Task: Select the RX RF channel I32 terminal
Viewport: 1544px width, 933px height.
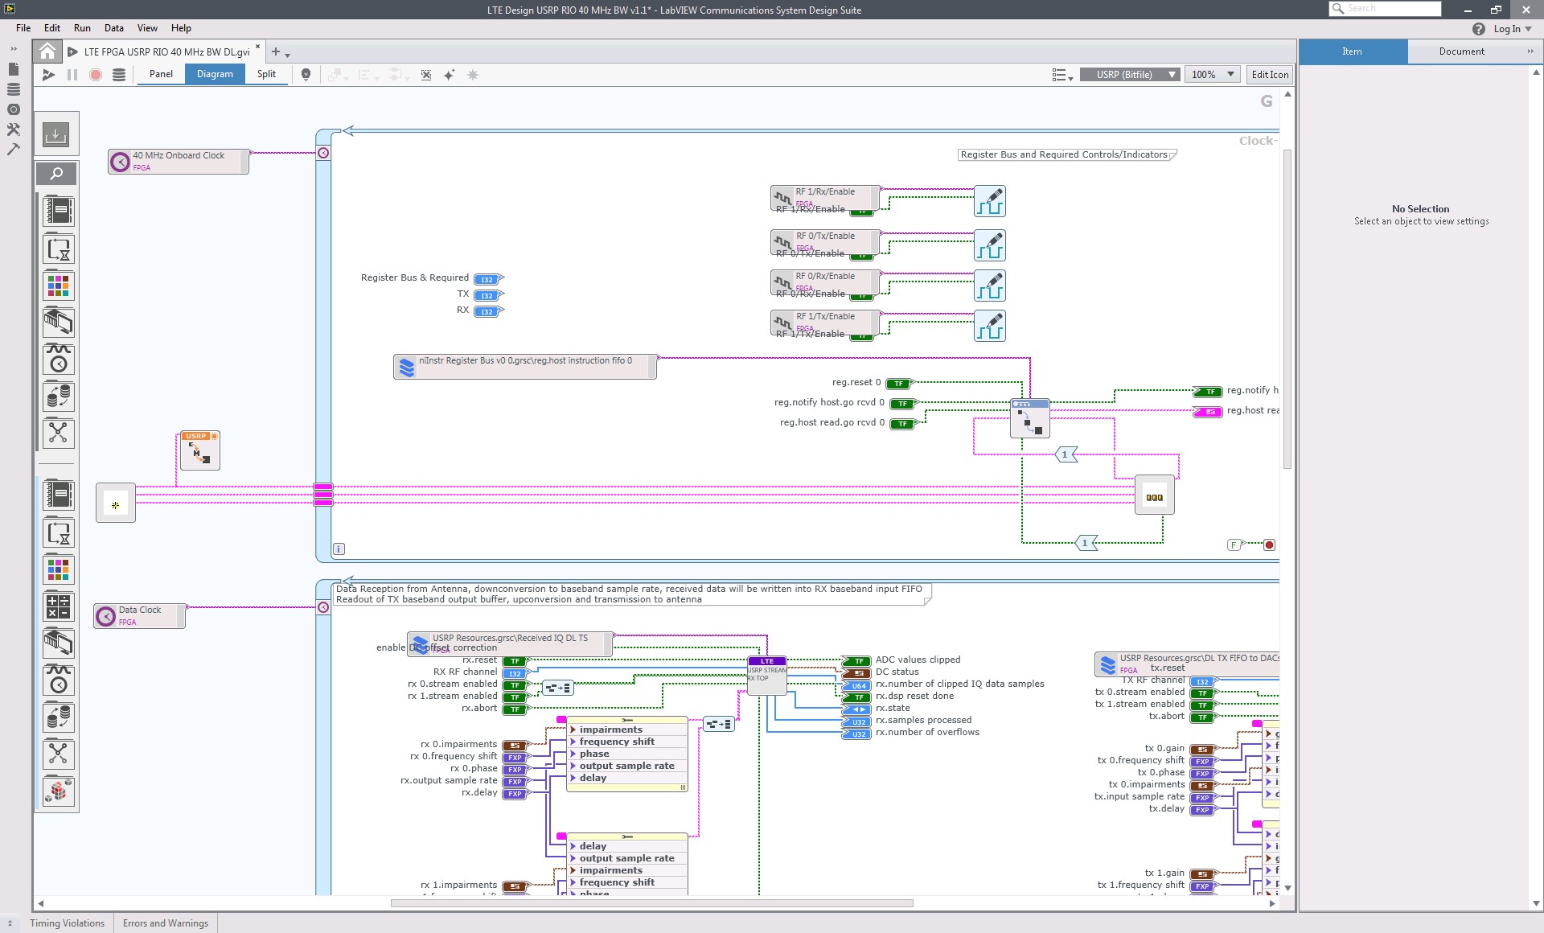Action: click(515, 673)
